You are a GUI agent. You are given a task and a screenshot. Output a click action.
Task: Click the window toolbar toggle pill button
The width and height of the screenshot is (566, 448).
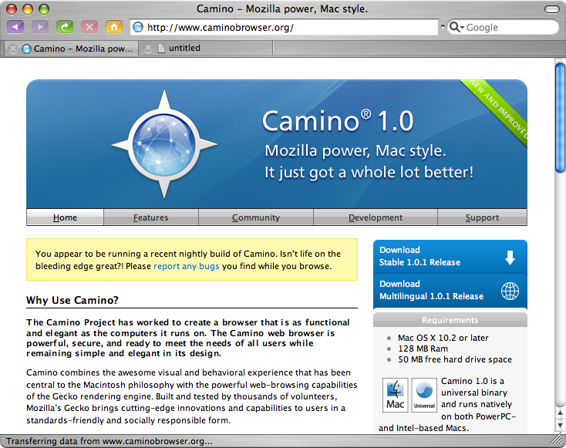(551, 9)
